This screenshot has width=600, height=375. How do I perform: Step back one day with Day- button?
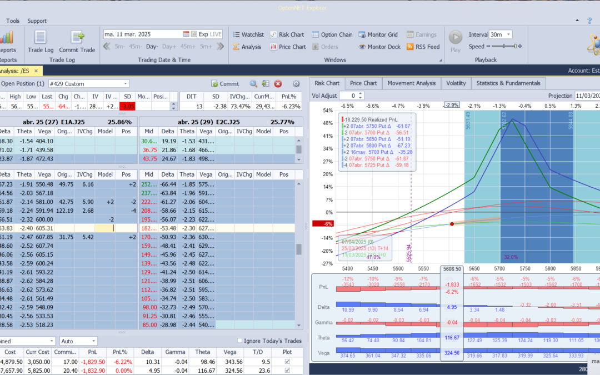pyautogui.click(x=152, y=47)
